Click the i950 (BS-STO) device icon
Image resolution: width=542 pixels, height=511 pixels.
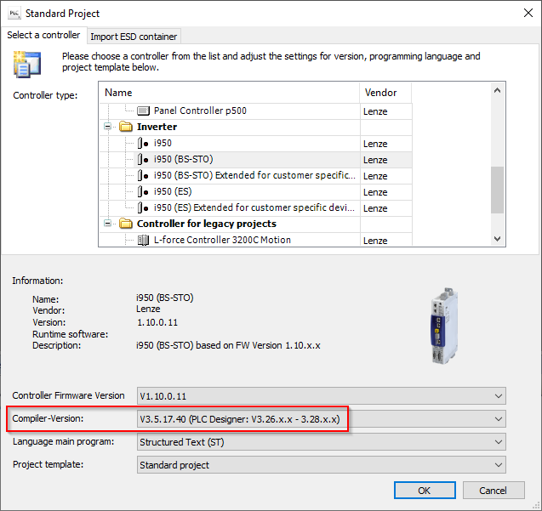pyautogui.click(x=143, y=159)
